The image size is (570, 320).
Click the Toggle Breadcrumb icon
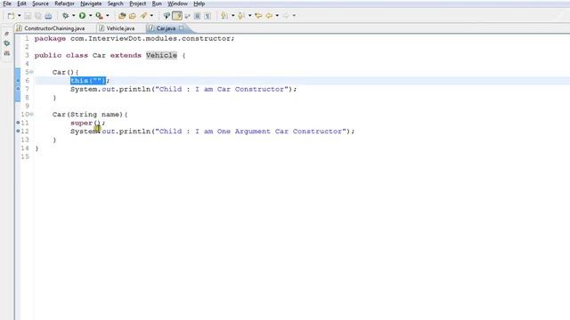point(167,16)
